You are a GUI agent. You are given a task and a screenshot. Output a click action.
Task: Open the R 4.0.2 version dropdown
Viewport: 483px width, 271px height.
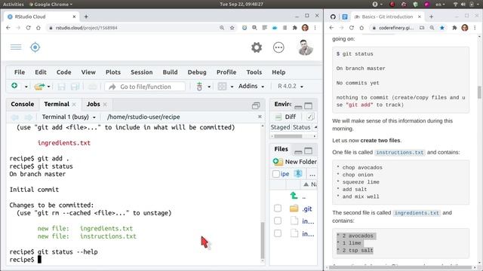[290, 87]
